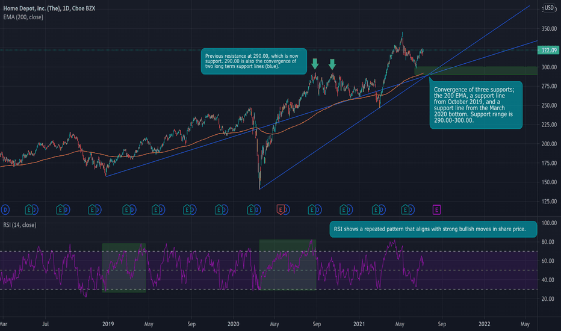
Task: Click the 2021 label on time axis
Action: [x=359, y=324]
